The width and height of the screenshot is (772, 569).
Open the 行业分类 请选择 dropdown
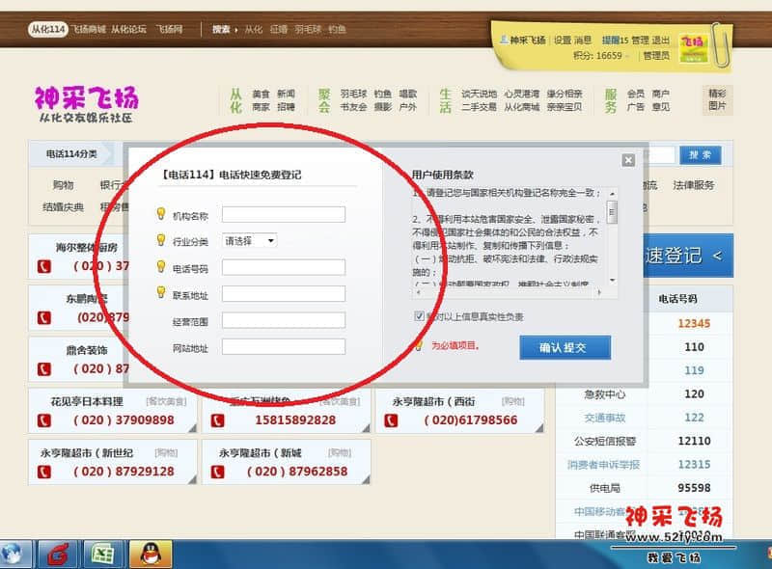click(x=249, y=241)
